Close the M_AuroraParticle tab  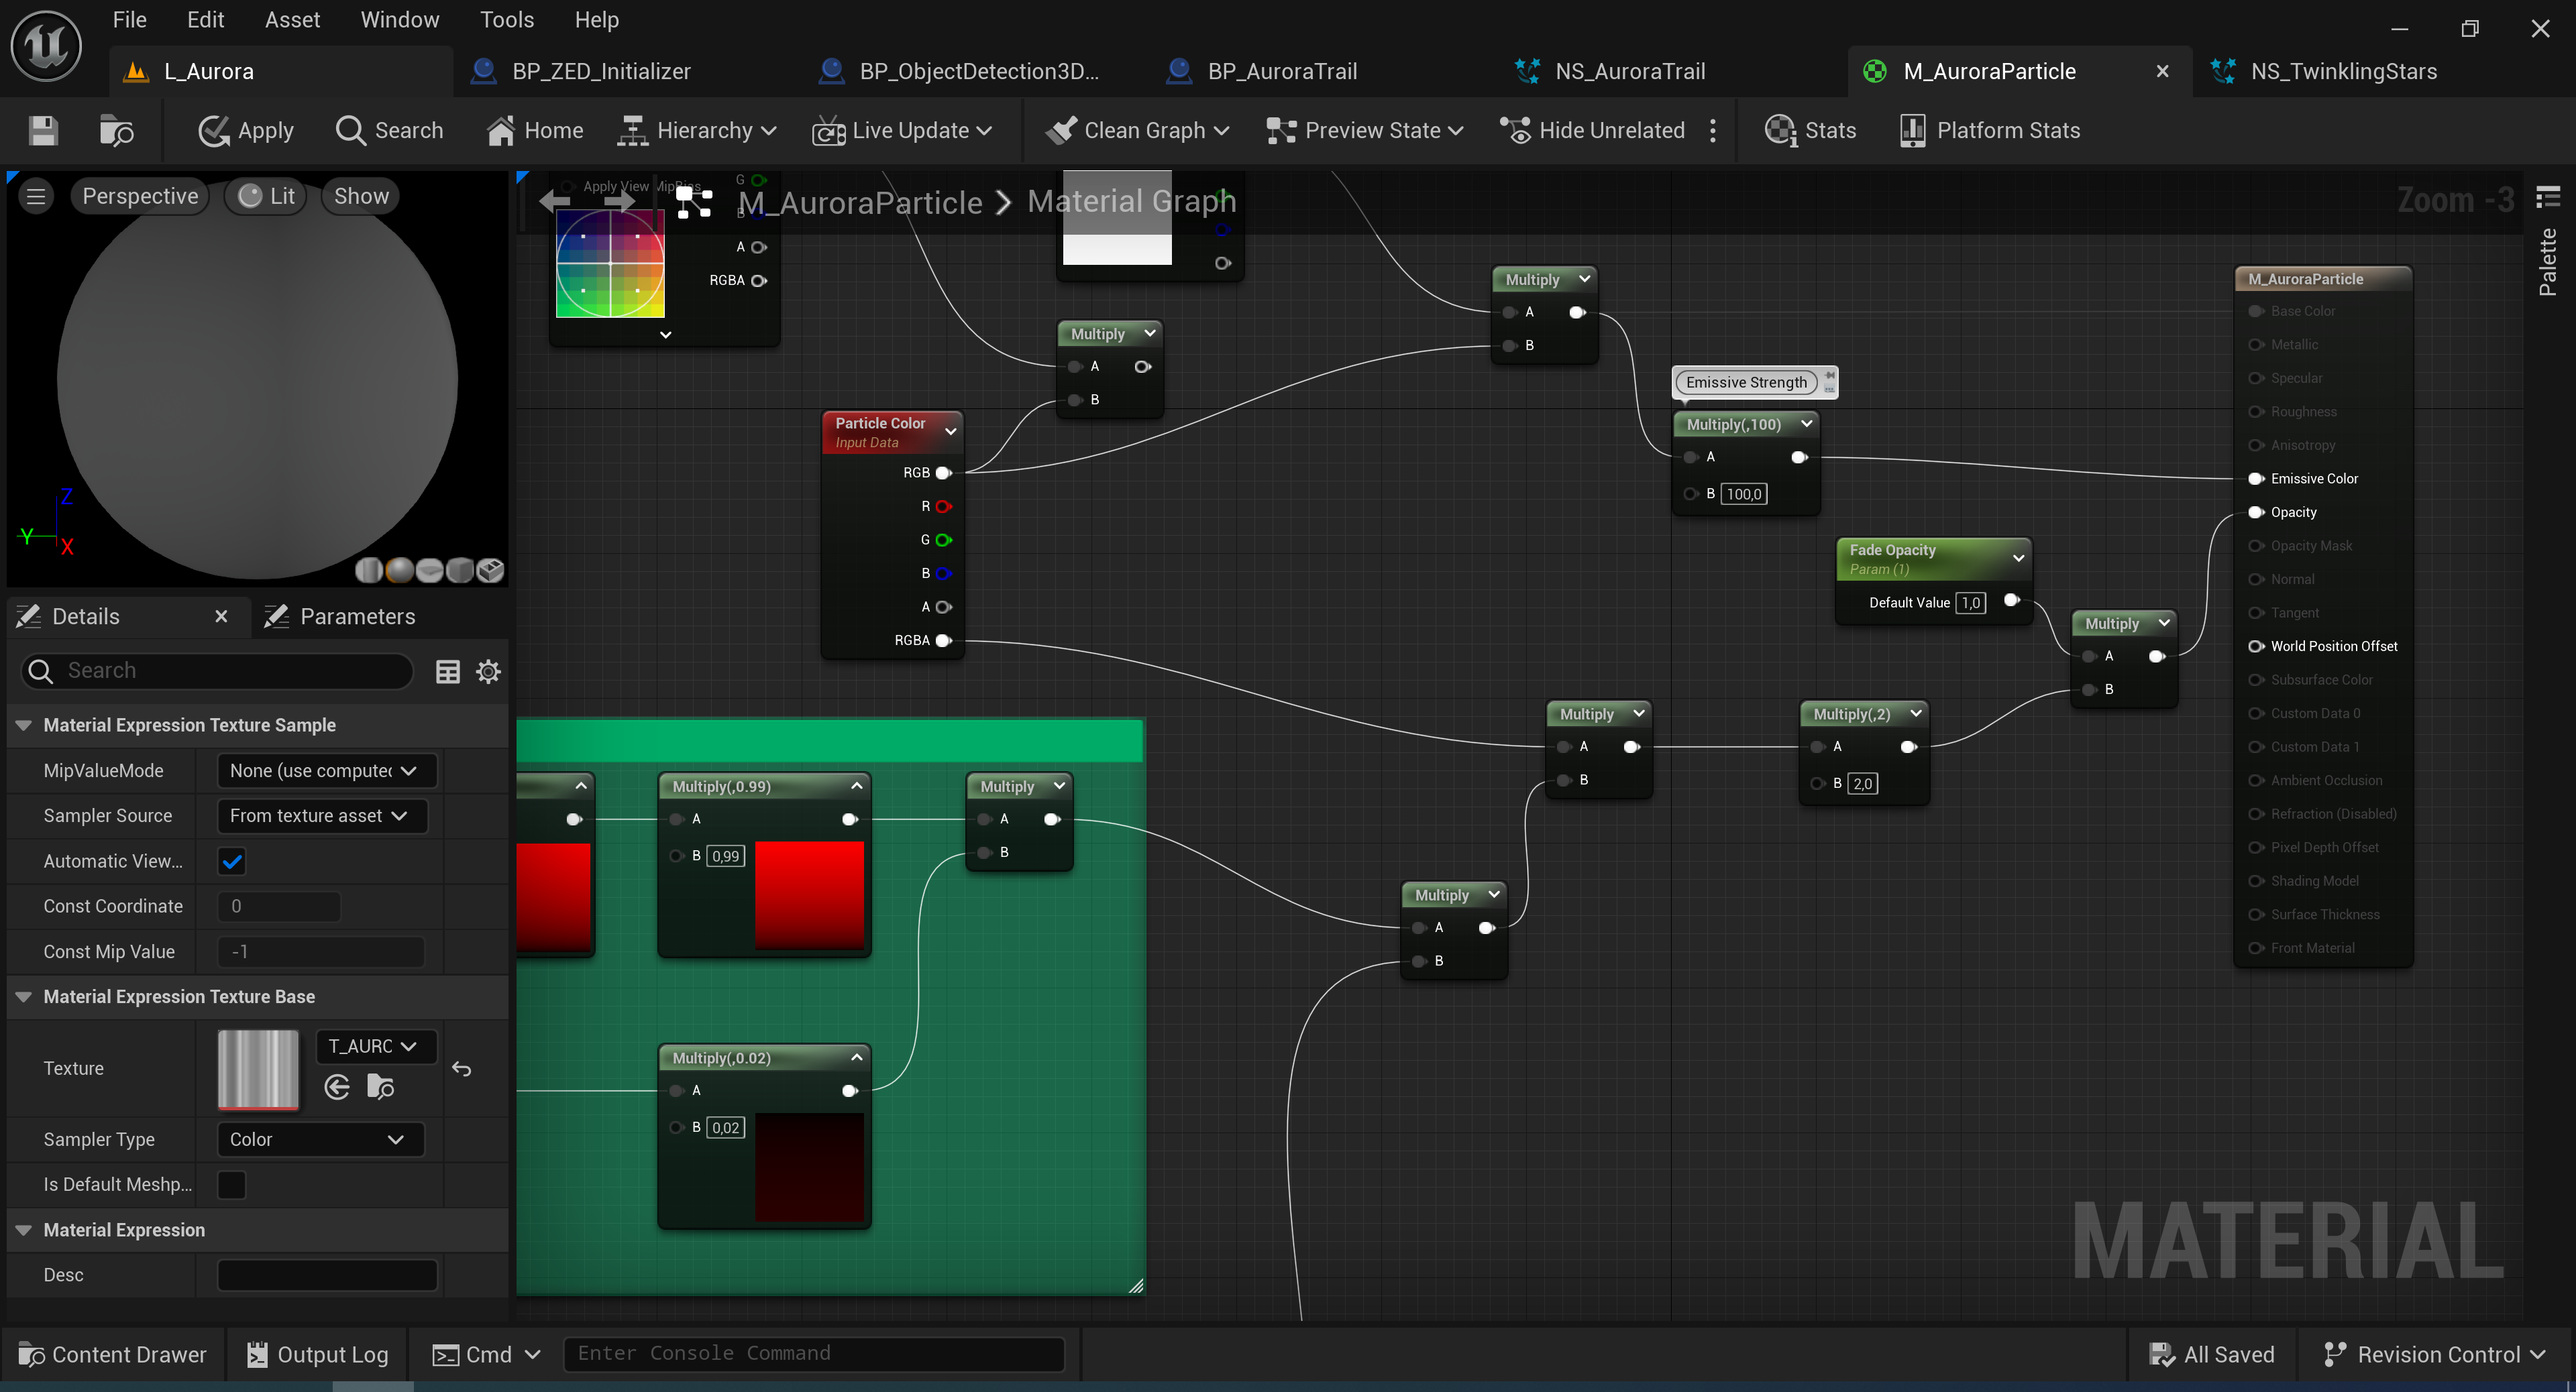coord(2162,71)
